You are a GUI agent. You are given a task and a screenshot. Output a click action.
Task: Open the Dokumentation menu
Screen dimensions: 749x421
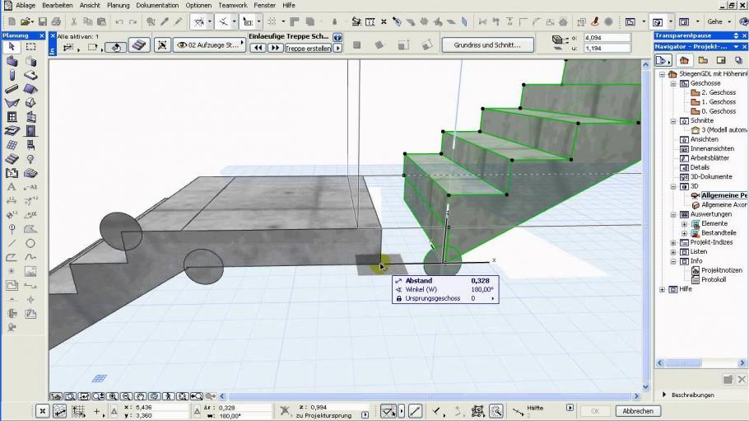[x=156, y=5]
